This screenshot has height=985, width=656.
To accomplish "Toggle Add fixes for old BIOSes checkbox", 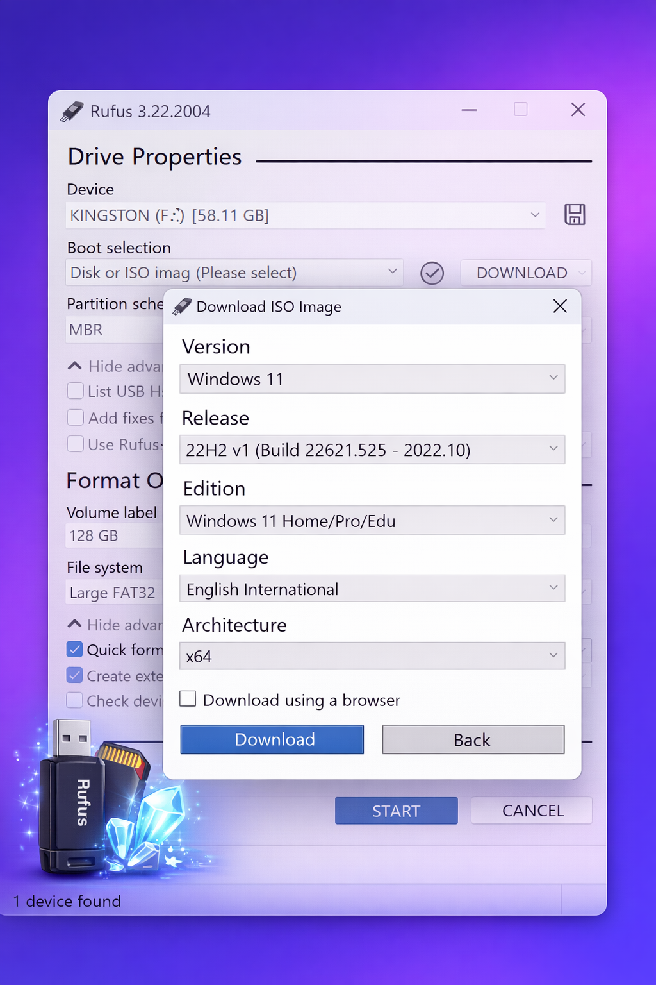I will [76, 418].
